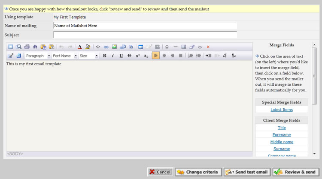Click the red X remove formatting icon

(208, 47)
